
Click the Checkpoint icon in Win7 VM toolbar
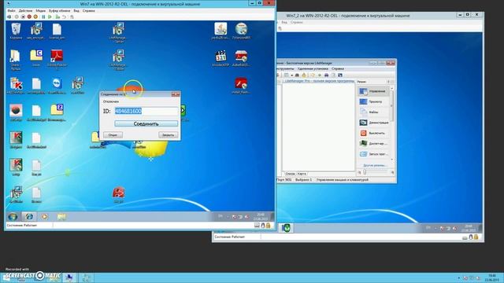pos(57,17)
